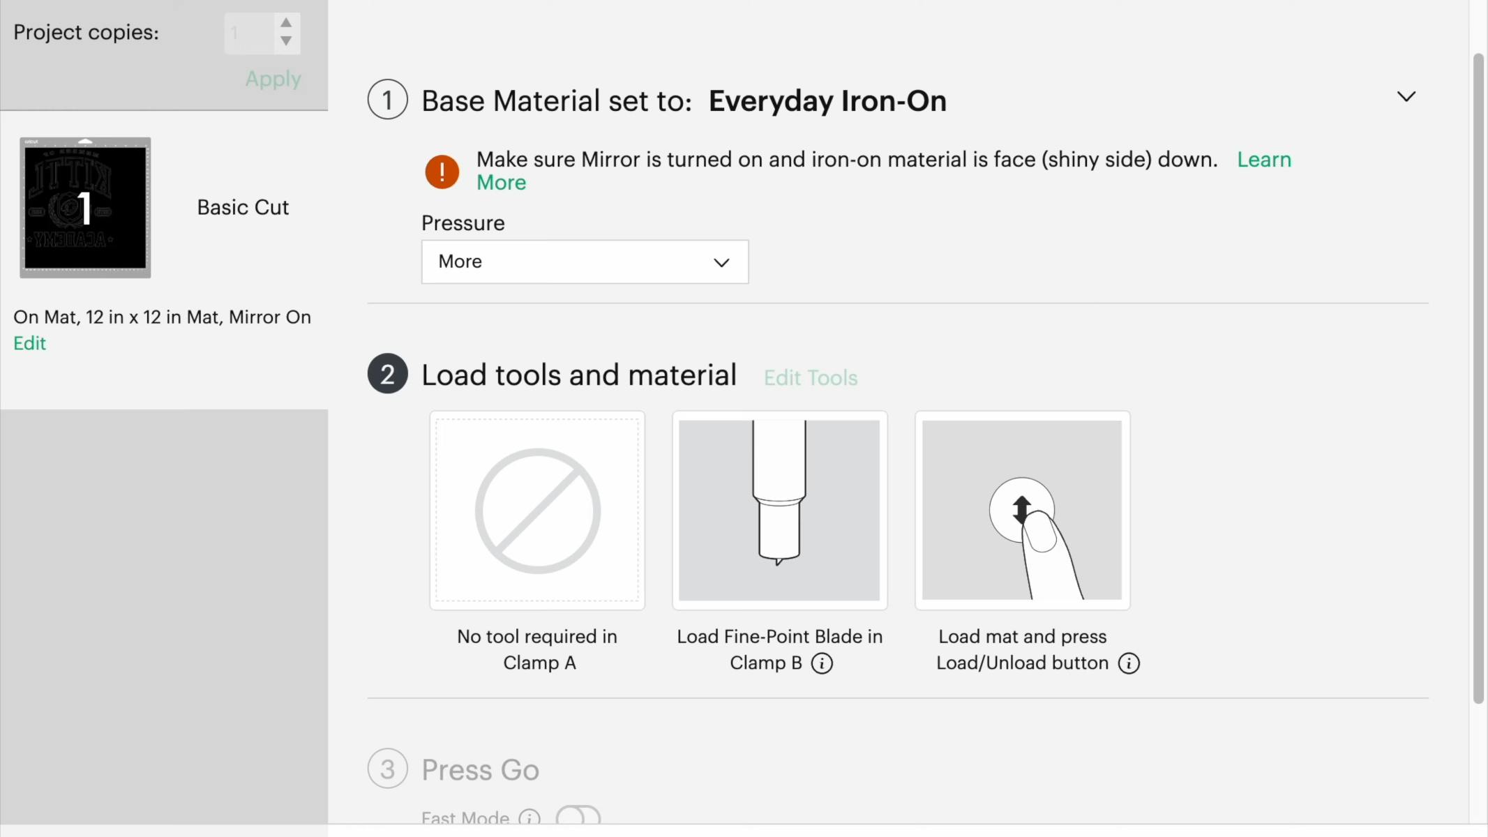Click the Fine-Point Blade illustration
The width and height of the screenshot is (1488, 837).
779,510
